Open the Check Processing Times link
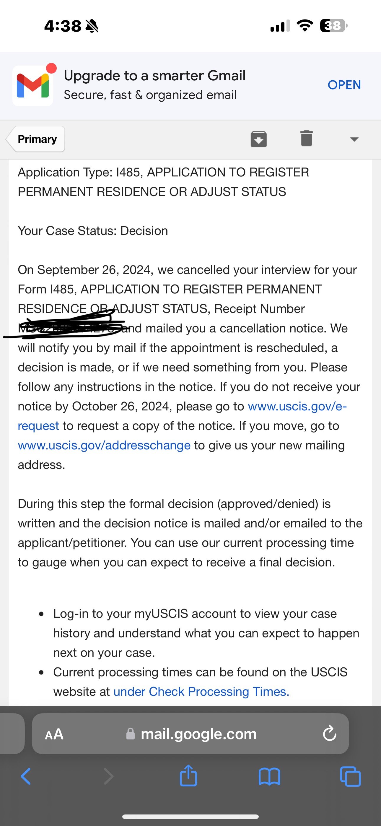This screenshot has width=381, height=826. point(201,692)
